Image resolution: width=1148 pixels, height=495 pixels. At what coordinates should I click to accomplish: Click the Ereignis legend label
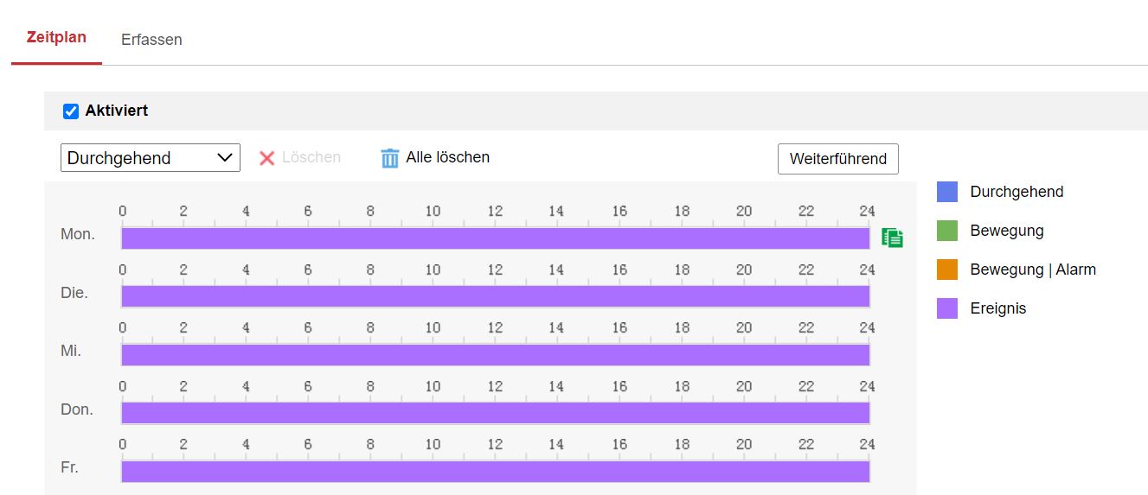pyautogui.click(x=997, y=308)
